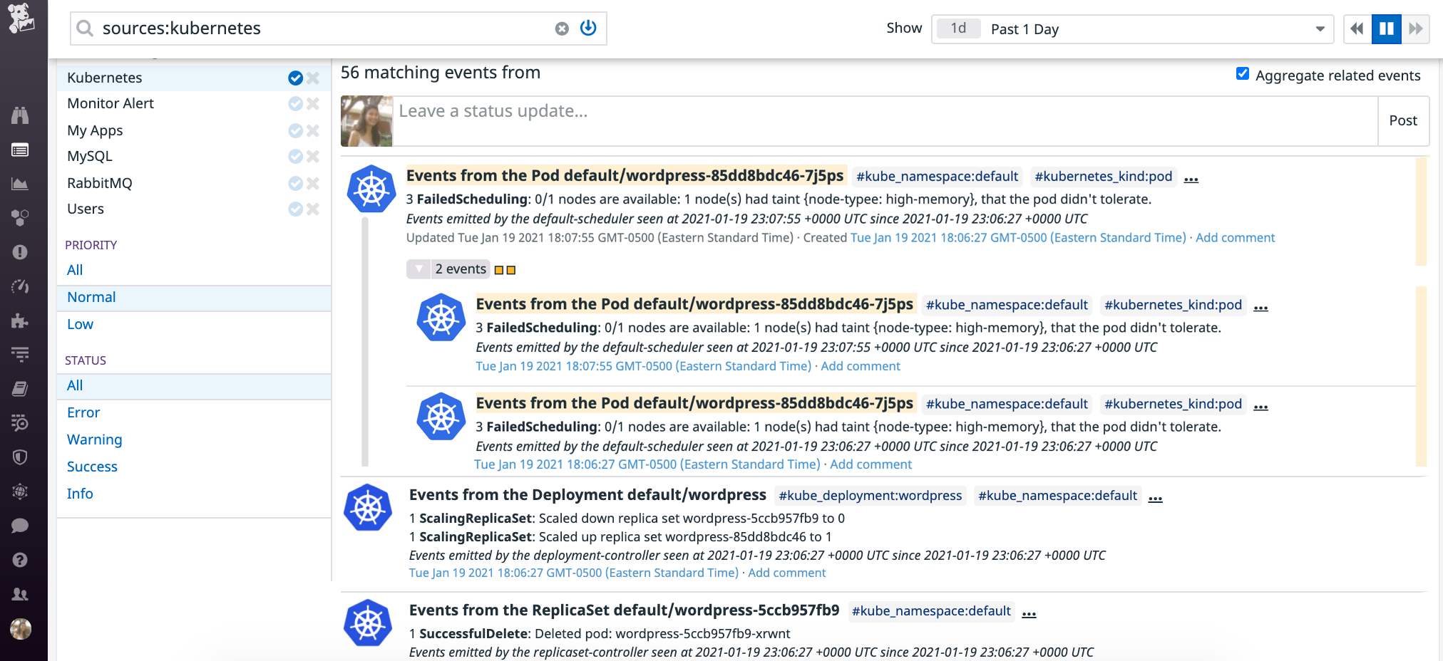Screen dimensions: 1443x661
Task: Enable the Monitor Alert source filter
Action: click(x=295, y=103)
